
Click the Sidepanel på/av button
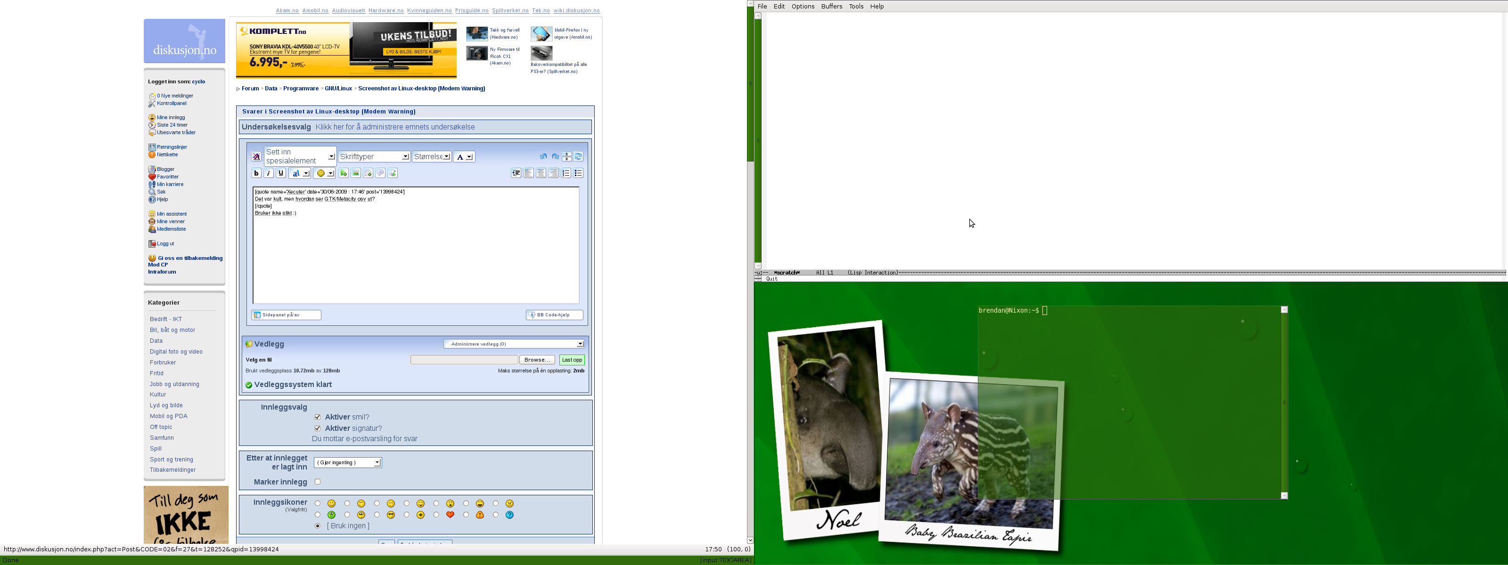pyautogui.click(x=286, y=315)
